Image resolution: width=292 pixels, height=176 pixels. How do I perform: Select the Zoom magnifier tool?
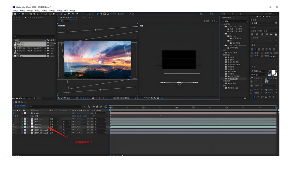(x=26, y=14)
